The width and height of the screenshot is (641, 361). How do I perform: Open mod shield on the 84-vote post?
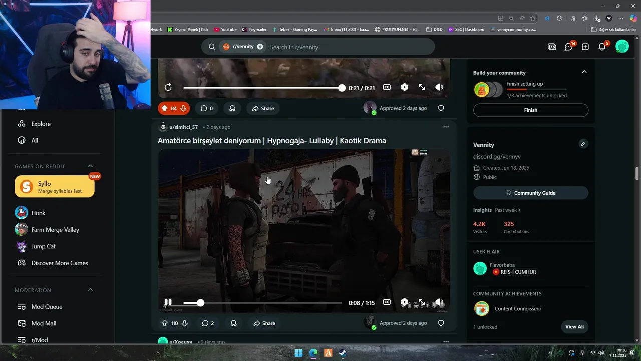click(441, 108)
